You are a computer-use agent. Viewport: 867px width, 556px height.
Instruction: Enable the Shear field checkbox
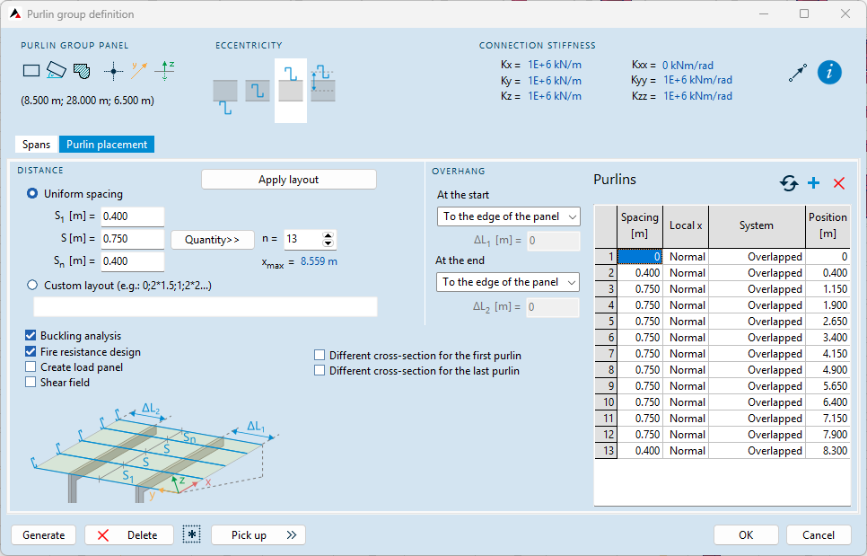[x=31, y=383]
